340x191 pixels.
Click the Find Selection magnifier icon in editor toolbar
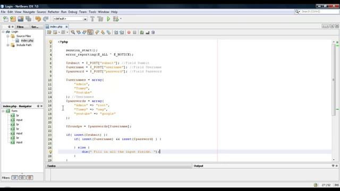pos(73,32)
